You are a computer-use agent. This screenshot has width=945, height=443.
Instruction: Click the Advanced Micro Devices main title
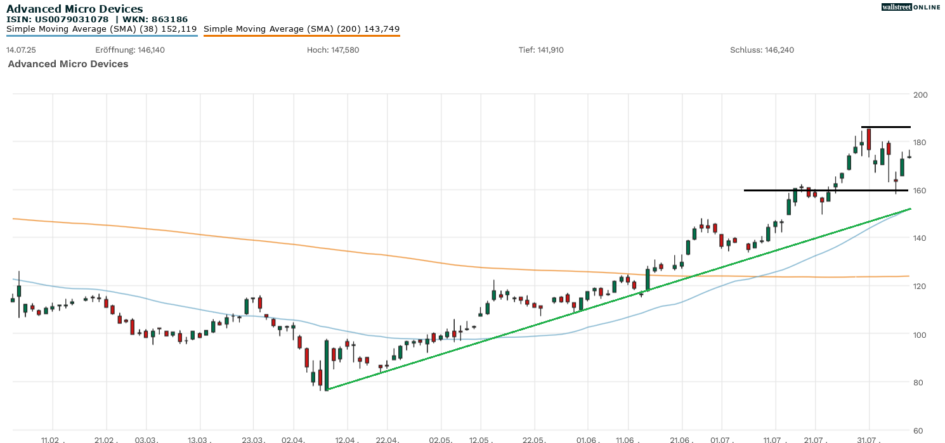click(75, 9)
